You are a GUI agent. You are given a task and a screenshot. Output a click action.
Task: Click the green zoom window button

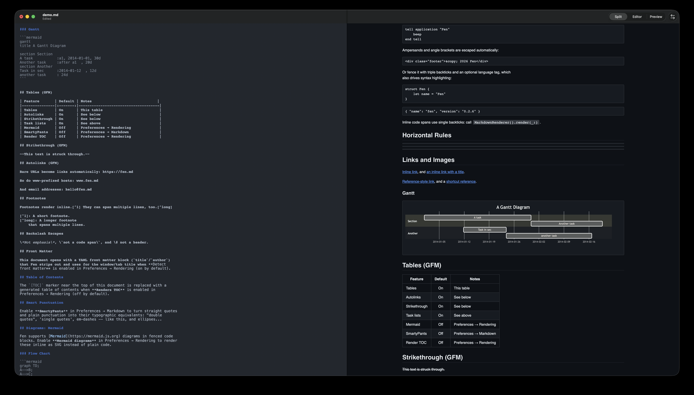(33, 17)
